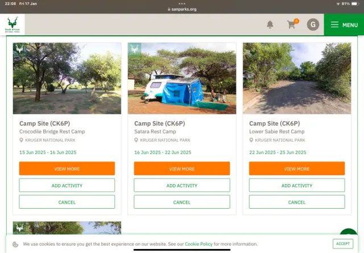This screenshot has height=253, width=364.
Task: Open the shopping cart icon
Action: 292,24
